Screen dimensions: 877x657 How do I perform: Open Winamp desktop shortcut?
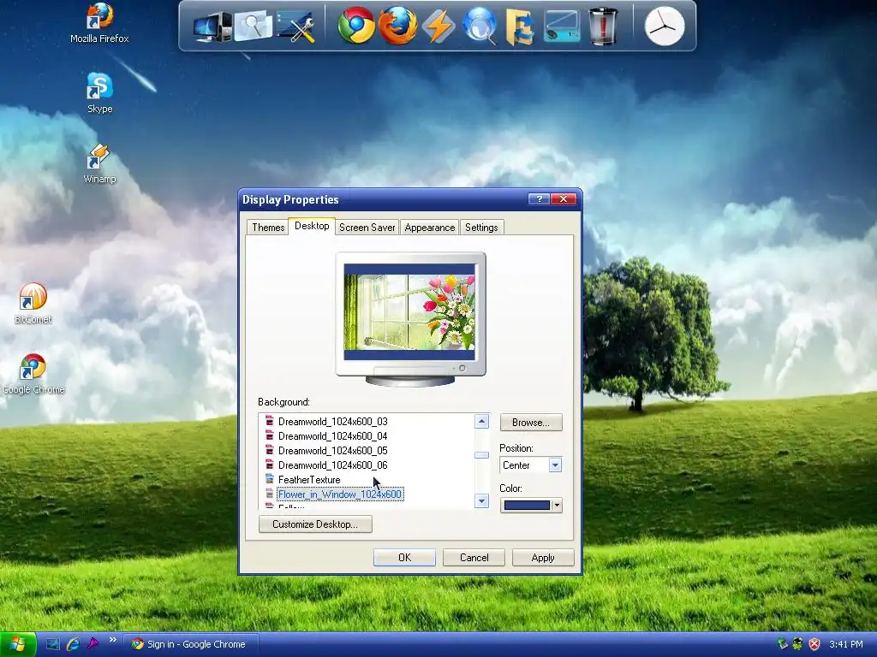click(99, 163)
